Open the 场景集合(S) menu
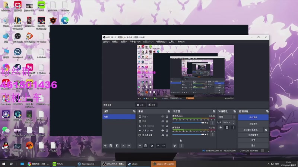Image resolution: width=298 pixels, height=167 pixels. (x=161, y=42)
